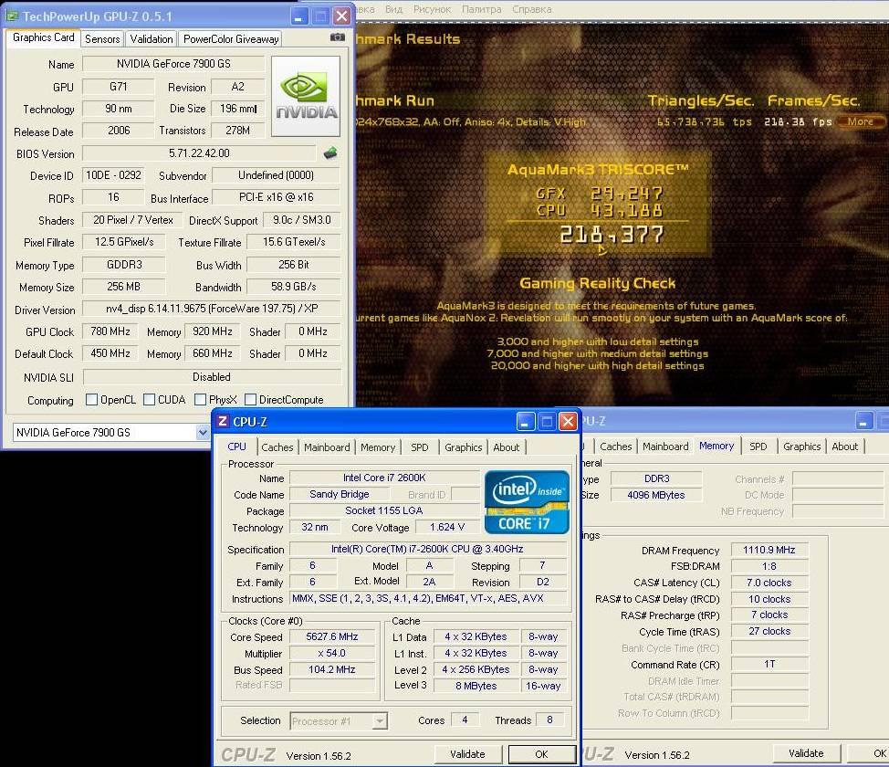Click the Bus Speed value 104.2 MHz
The width and height of the screenshot is (889, 767).
coord(331,669)
